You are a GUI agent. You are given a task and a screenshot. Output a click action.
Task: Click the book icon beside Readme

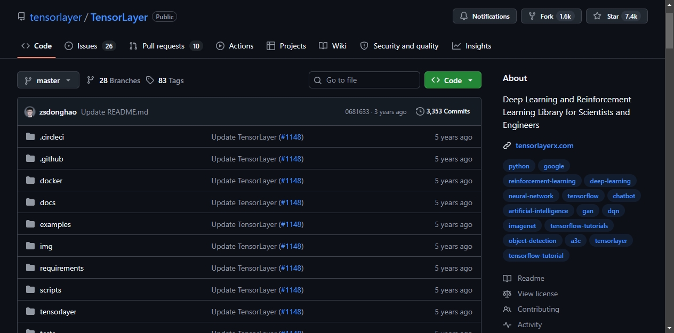tap(507, 278)
